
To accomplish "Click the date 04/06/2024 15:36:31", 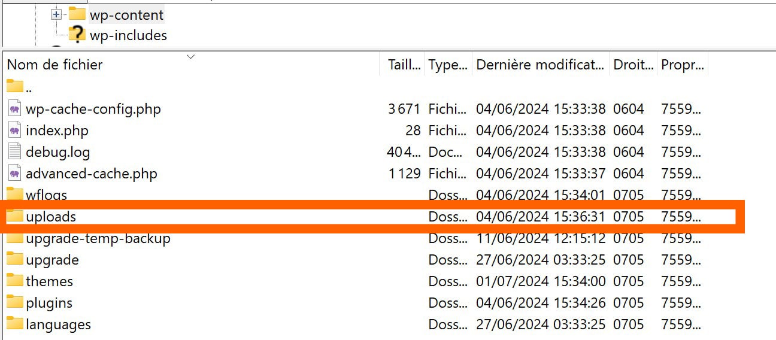I will pyautogui.click(x=540, y=217).
